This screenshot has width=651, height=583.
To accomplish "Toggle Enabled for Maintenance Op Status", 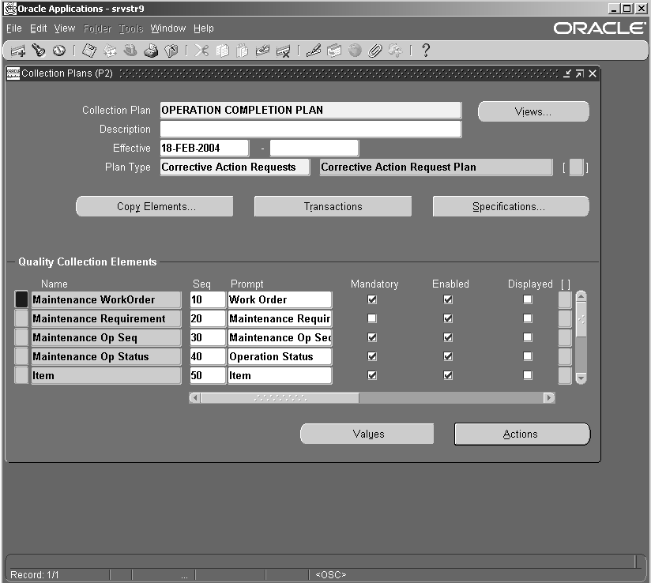I will (448, 356).
